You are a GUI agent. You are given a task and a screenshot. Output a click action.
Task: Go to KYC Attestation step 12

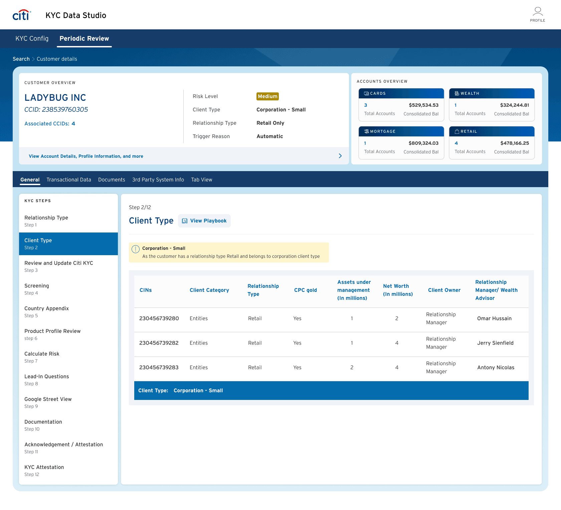coord(68,470)
